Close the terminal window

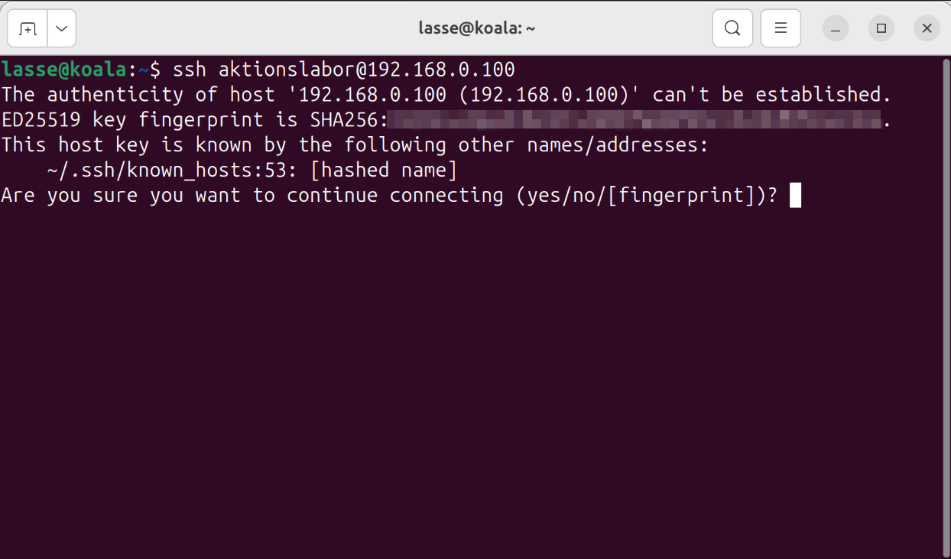pos(927,29)
